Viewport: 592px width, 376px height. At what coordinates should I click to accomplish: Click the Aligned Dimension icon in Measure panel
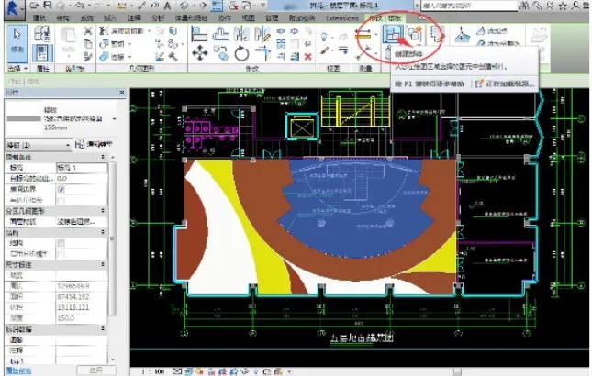363,36
